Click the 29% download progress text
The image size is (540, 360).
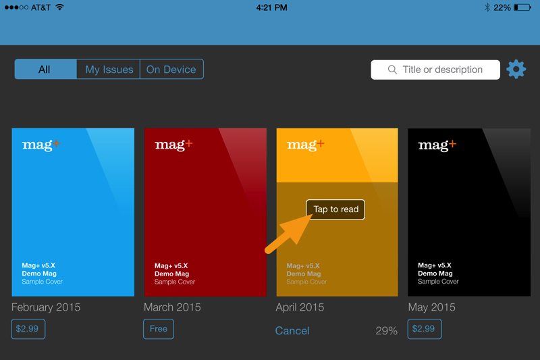[x=386, y=331]
